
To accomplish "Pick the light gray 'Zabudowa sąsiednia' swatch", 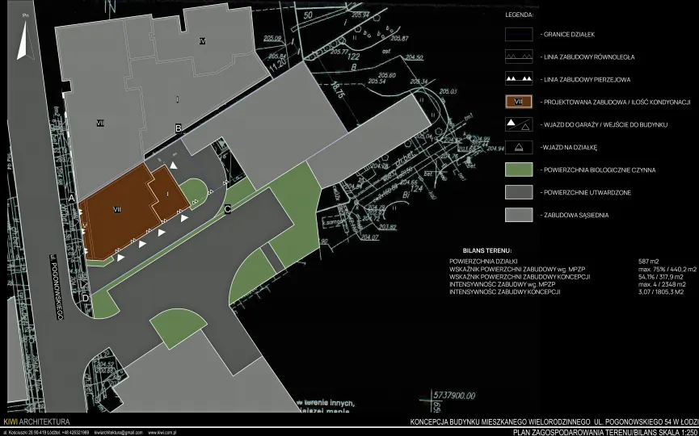I will tap(518, 215).
